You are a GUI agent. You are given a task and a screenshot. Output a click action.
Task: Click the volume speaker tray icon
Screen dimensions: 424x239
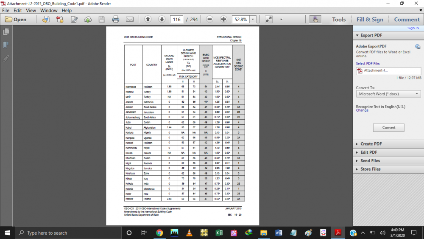click(382, 233)
